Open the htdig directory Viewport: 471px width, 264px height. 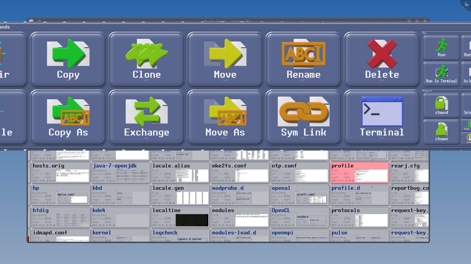61,217
